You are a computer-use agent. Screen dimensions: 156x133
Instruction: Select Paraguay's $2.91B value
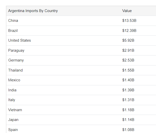pos(128,50)
